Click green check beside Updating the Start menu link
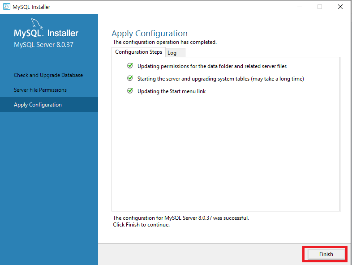 (x=130, y=91)
